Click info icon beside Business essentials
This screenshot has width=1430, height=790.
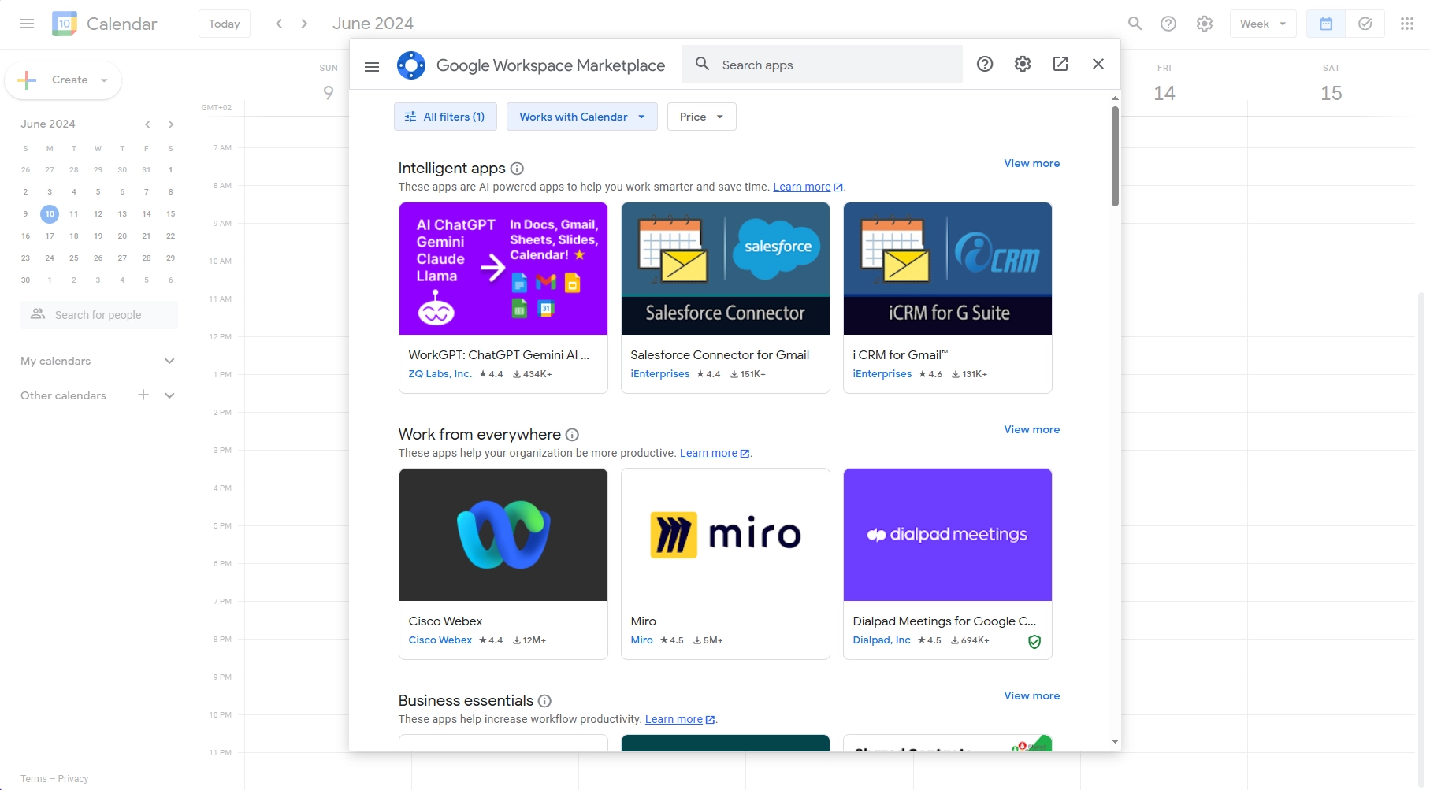tap(544, 701)
